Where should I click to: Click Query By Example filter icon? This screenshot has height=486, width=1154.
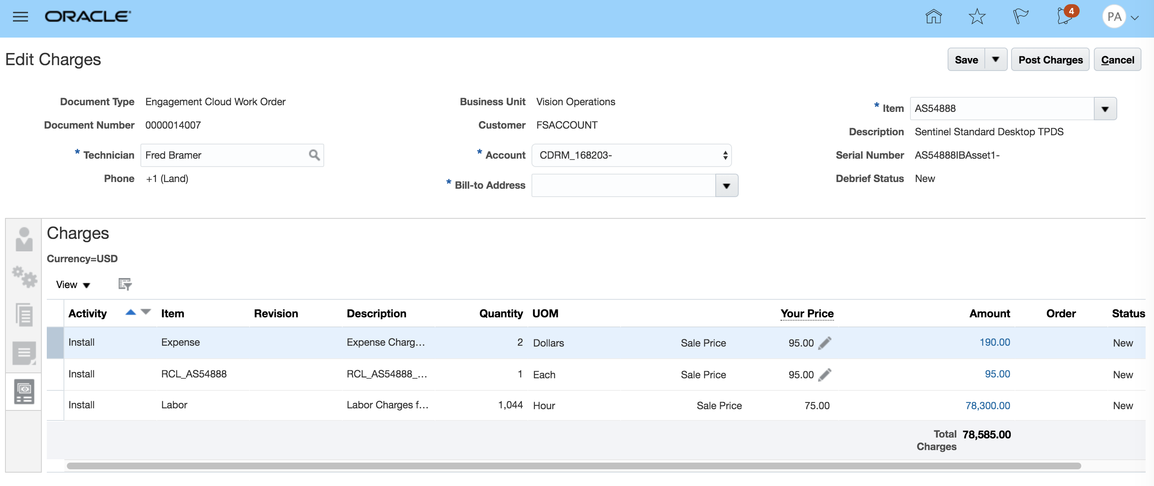pos(125,284)
